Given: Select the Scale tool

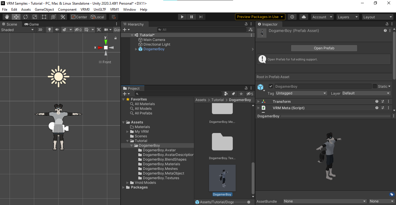Looking at the screenshot, I should [x=35, y=17].
